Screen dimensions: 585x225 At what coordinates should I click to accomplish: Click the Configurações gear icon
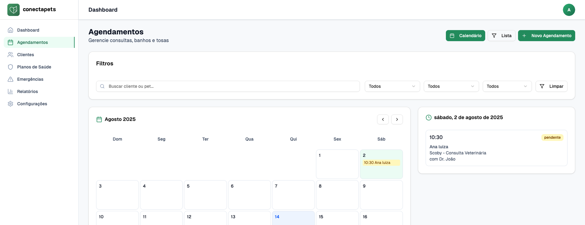(10, 104)
